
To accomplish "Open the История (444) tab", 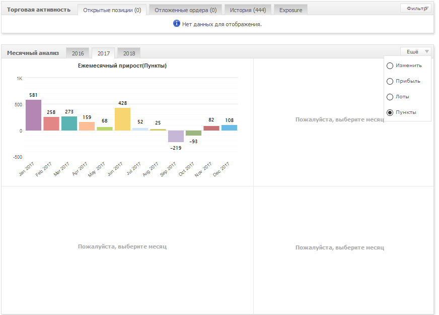I will 248,10.
